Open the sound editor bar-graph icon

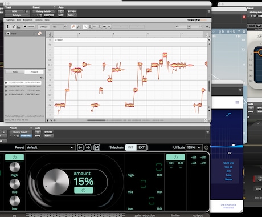pyautogui.click(x=18, y=27)
